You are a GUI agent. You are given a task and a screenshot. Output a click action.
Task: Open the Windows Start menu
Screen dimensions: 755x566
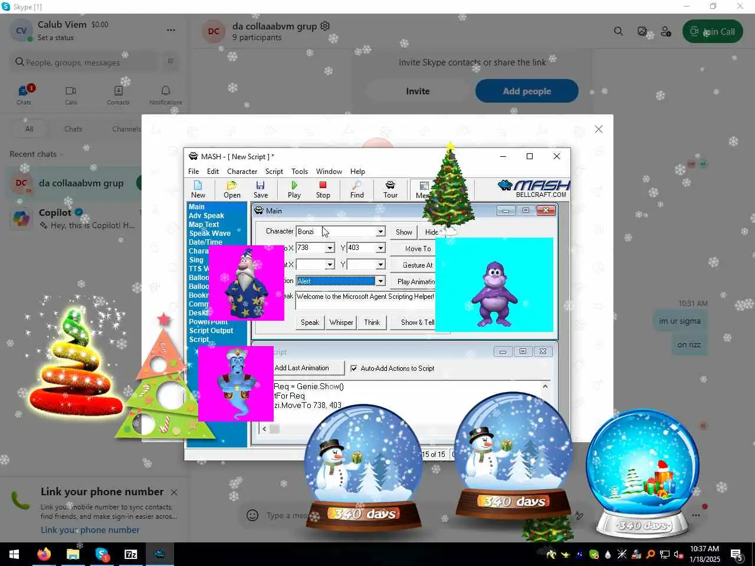pyautogui.click(x=14, y=554)
